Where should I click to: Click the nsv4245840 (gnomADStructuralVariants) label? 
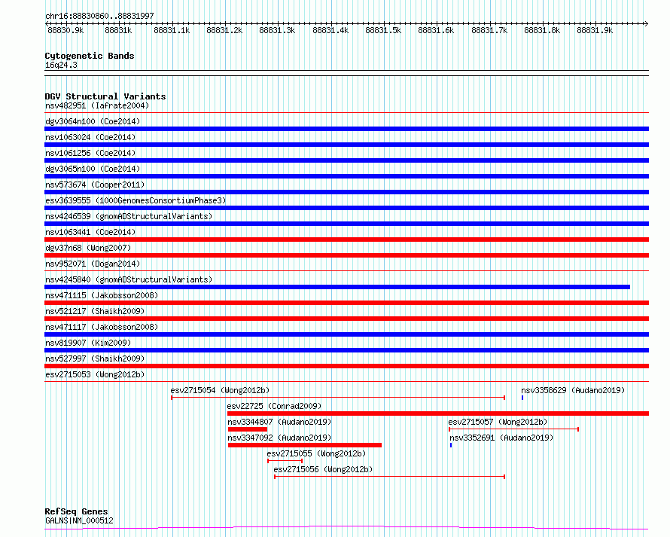click(129, 279)
